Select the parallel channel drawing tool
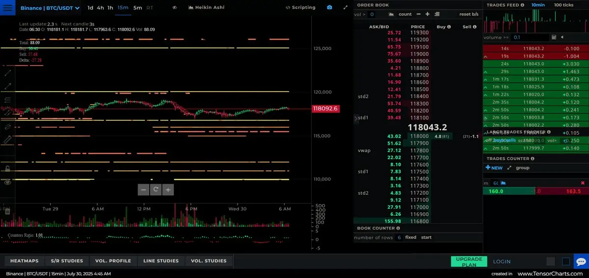The height and width of the screenshot is (278, 589). 7,126
